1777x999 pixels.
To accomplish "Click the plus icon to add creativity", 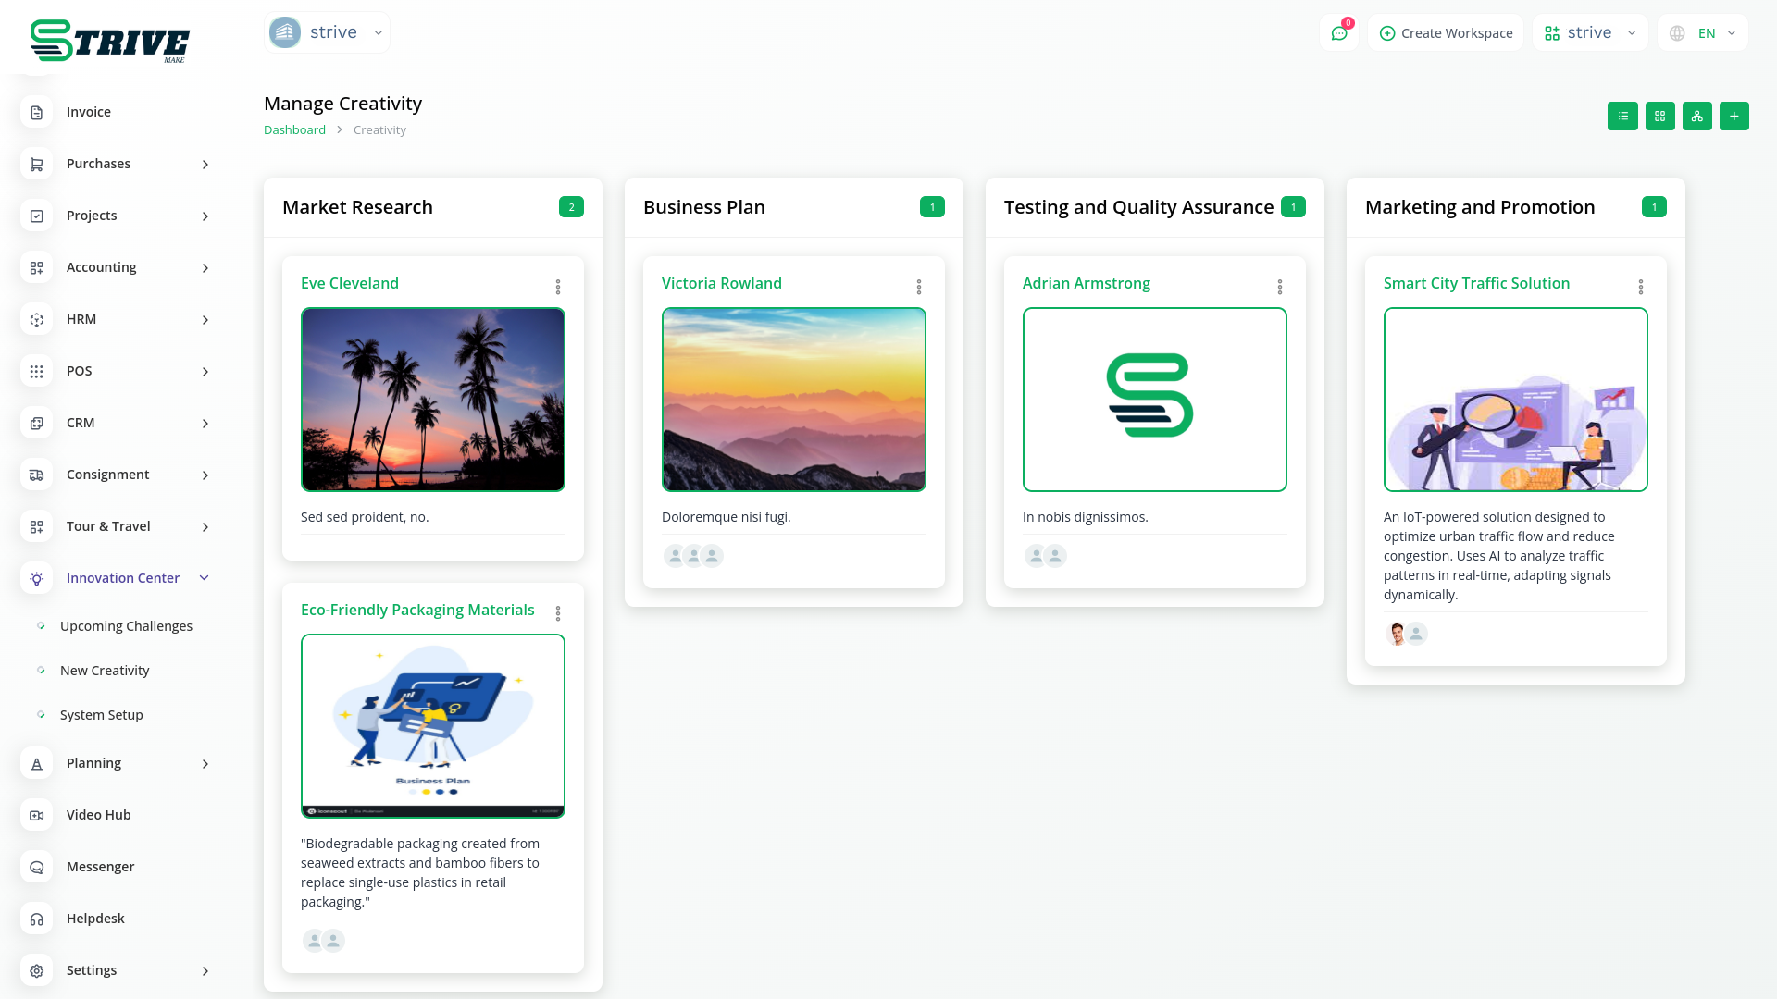I will [x=1734, y=117].
